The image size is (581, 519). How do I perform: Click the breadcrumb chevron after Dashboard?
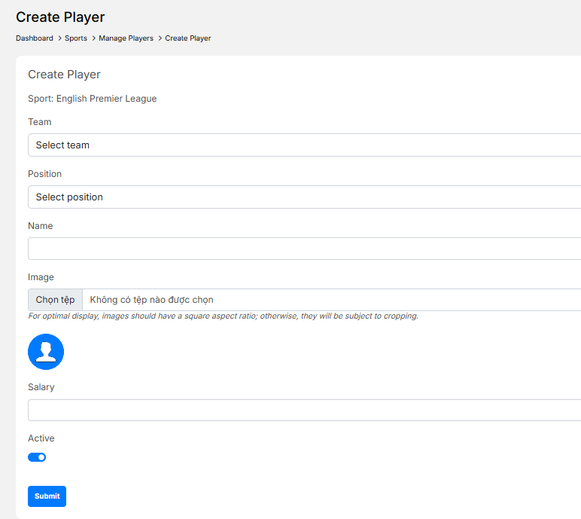(x=59, y=38)
